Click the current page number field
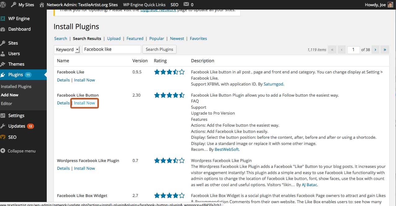The height and width of the screenshot is (206, 396). [x=353, y=50]
